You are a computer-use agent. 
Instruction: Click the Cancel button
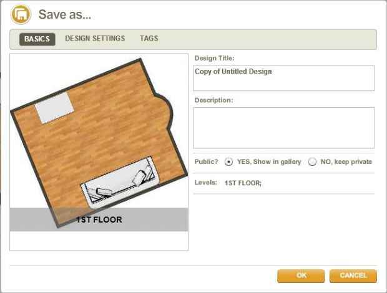click(x=353, y=276)
